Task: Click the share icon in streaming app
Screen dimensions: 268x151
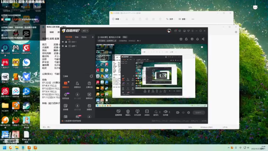Action: [203, 39]
